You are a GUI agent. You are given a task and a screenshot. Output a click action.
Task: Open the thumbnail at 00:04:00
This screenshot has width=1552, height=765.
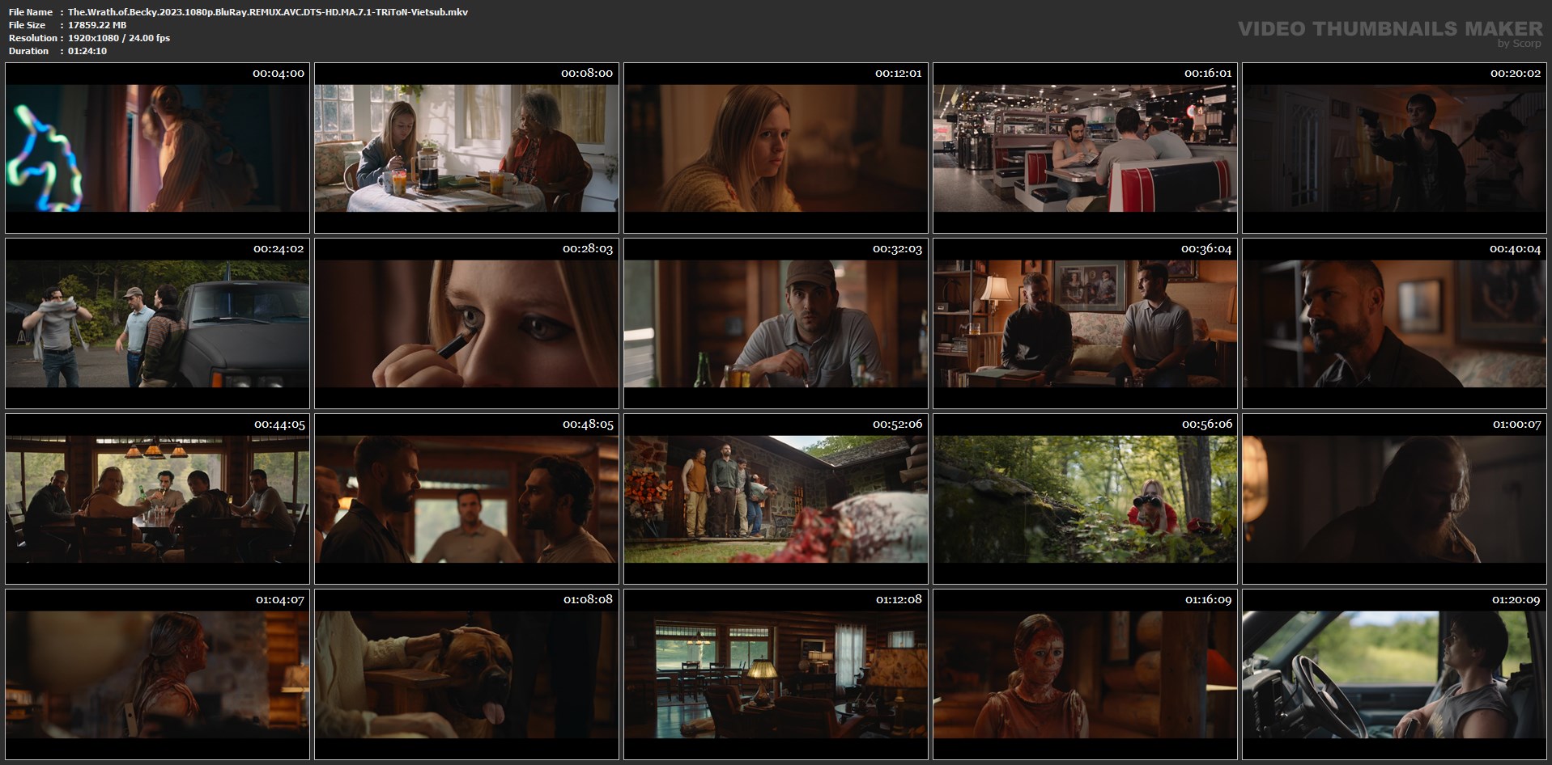click(157, 148)
